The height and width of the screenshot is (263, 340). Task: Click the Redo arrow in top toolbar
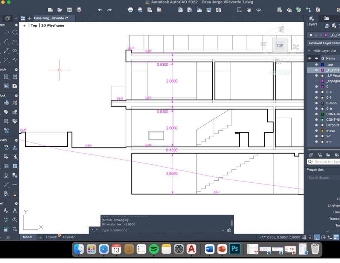(x=110, y=10)
